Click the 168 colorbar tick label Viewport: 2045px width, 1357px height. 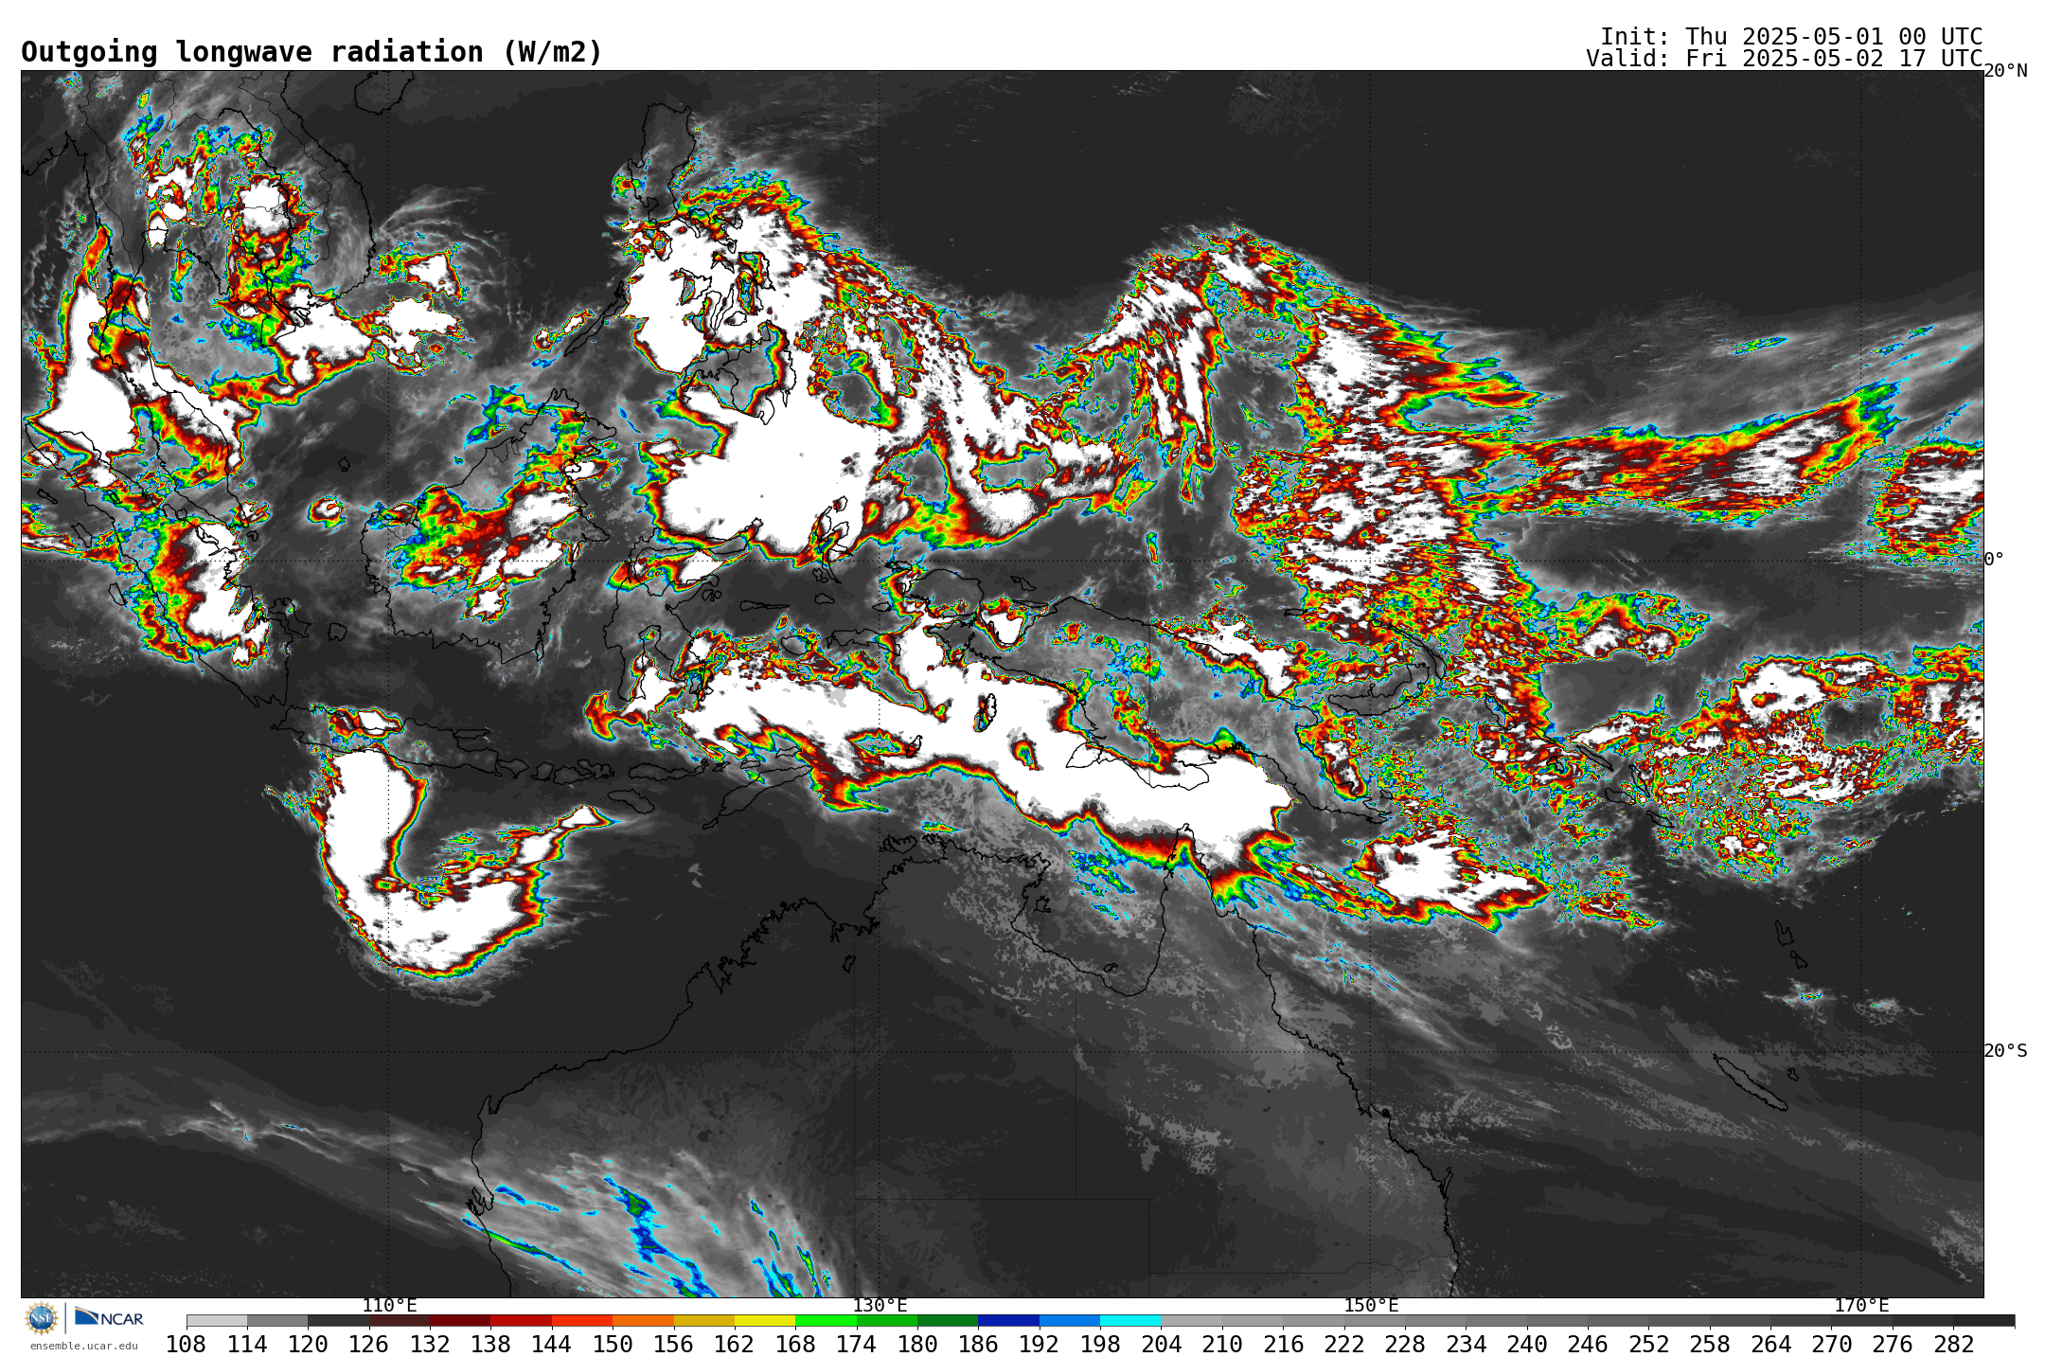(x=795, y=1345)
